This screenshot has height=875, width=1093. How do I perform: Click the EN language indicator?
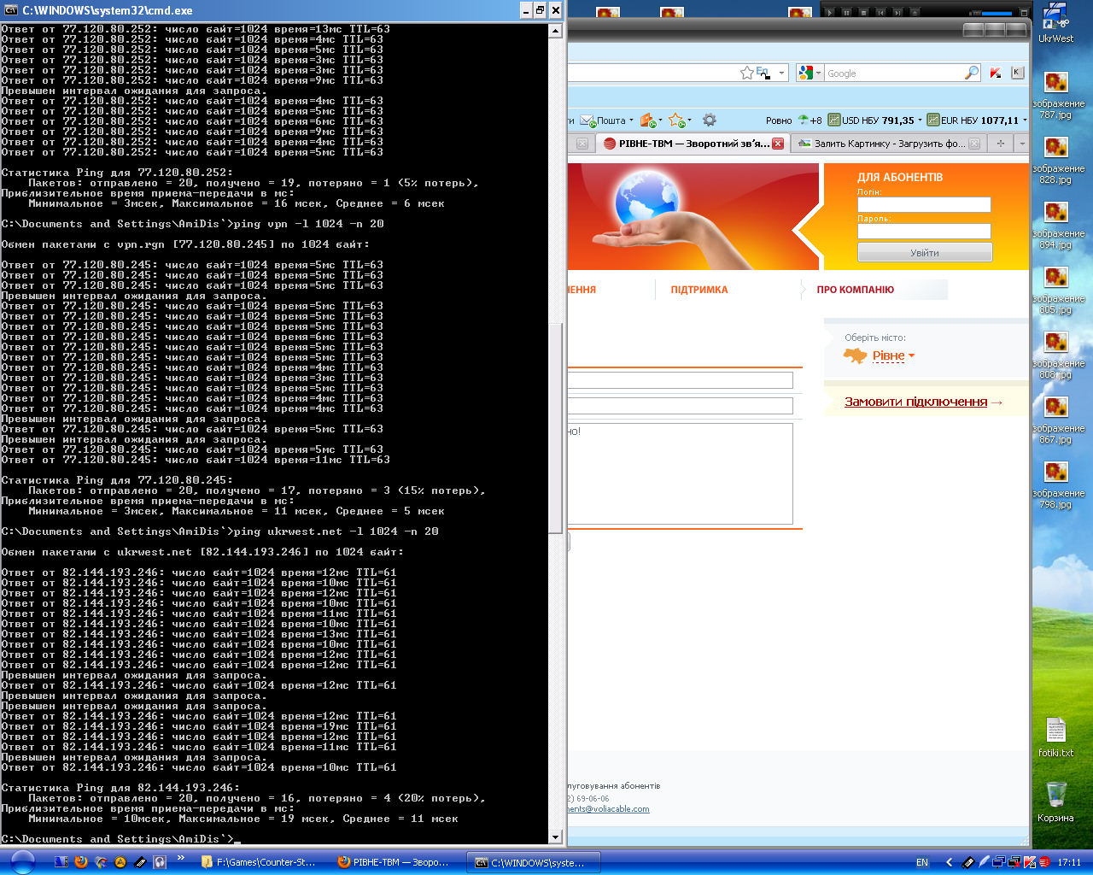coord(922,862)
